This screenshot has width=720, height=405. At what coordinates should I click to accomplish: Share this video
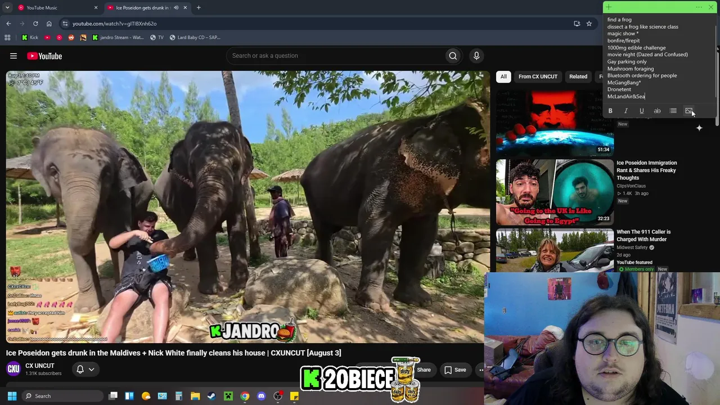(x=424, y=370)
